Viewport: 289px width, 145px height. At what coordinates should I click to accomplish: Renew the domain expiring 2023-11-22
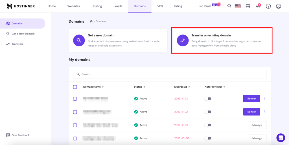251,112
